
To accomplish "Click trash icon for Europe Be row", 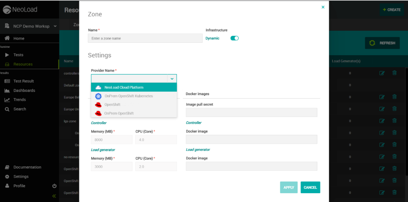I will tap(394, 97).
